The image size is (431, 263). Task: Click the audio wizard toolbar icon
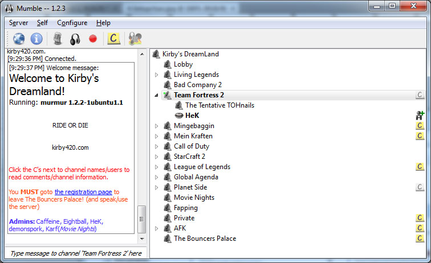[135, 39]
